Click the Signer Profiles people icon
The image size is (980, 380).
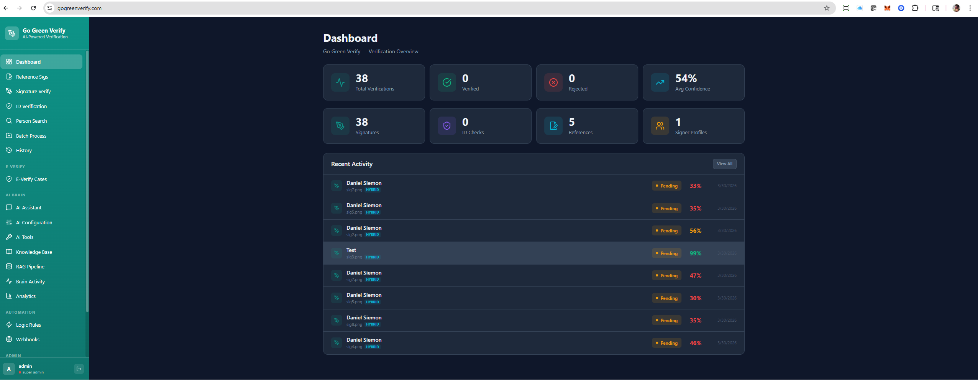click(660, 126)
